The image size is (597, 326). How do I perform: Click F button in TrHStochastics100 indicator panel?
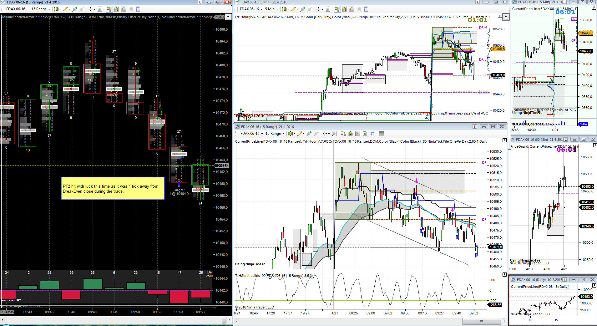504,274
